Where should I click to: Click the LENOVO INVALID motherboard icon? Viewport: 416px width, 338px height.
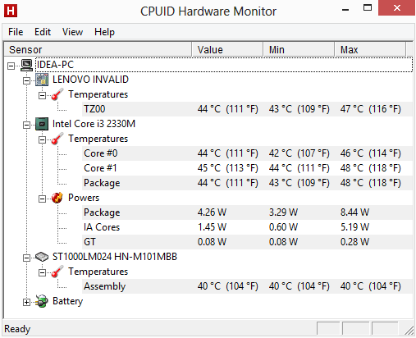tap(42, 80)
